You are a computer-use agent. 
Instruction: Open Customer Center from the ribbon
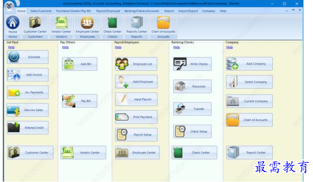(x=35, y=24)
